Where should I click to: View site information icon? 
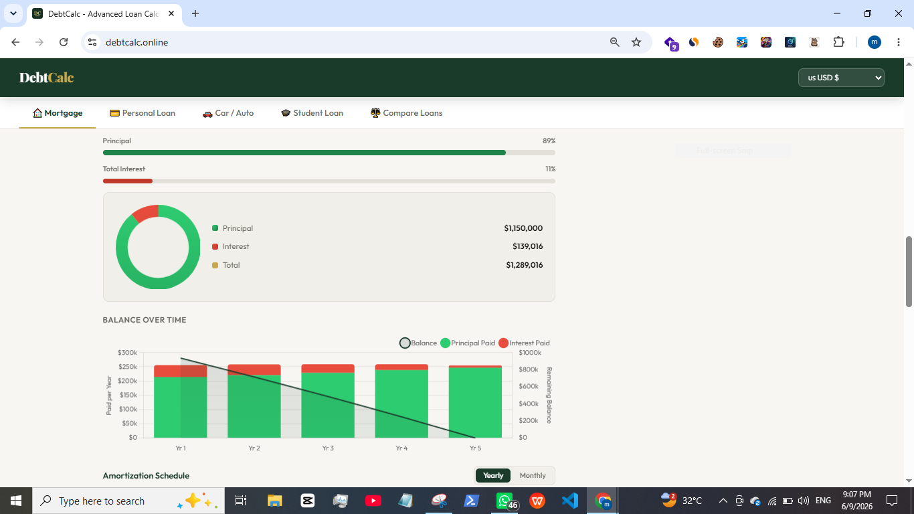[x=92, y=42]
